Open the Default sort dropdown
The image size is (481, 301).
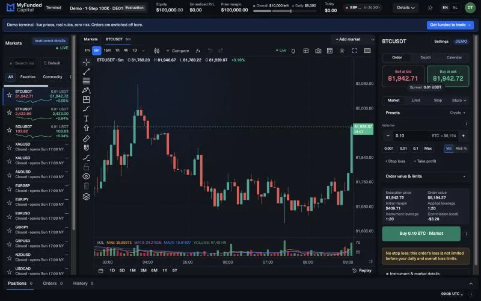coord(52,63)
